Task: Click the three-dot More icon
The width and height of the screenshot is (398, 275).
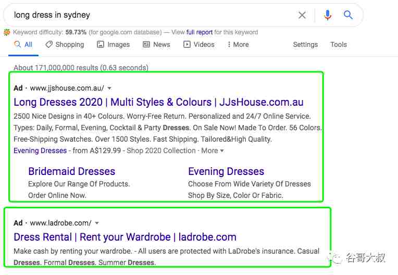Action: (x=229, y=44)
